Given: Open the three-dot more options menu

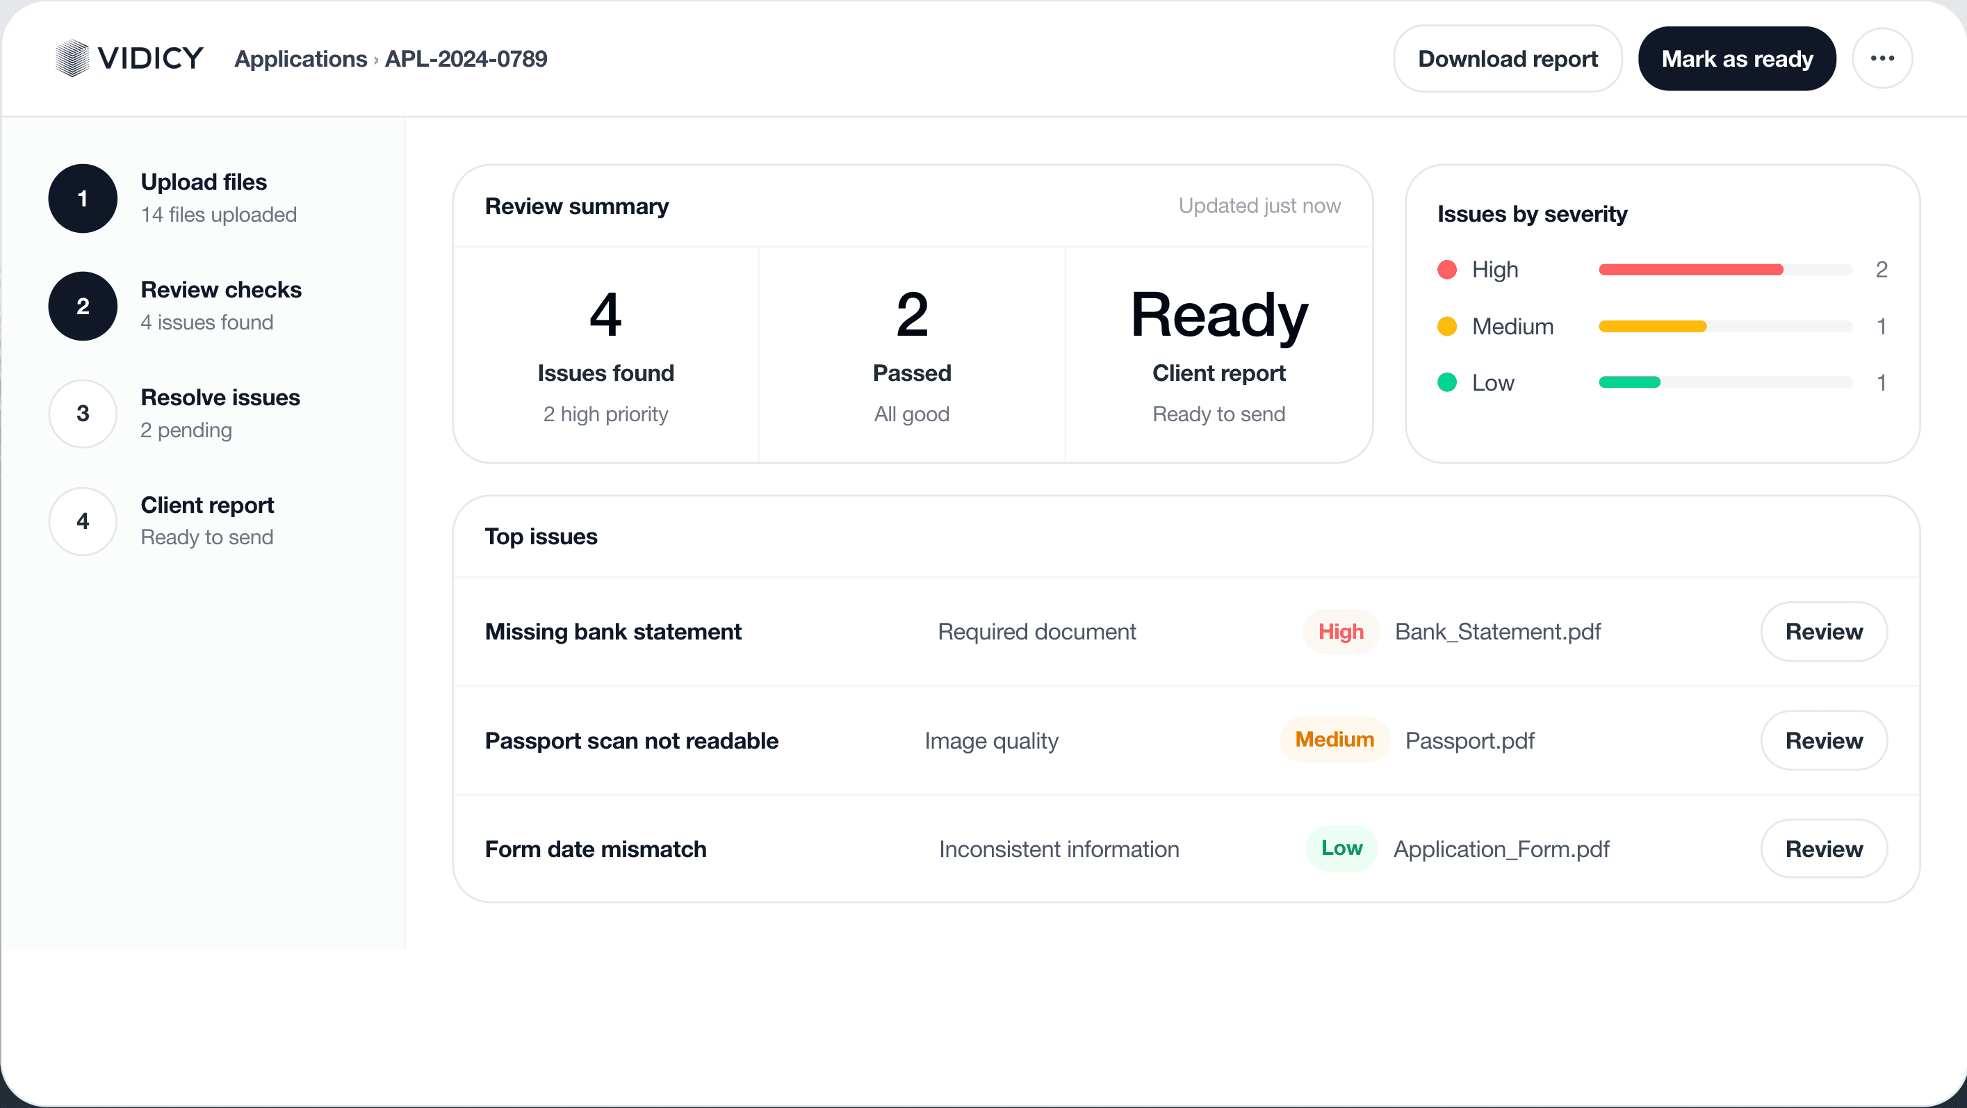Looking at the screenshot, I should 1882,59.
